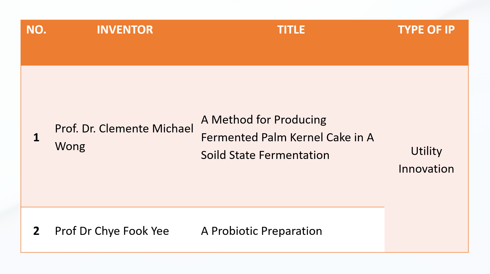Select Fermented Palm Kernel Cake line
This screenshot has height=274, width=490.
pyautogui.click(x=287, y=138)
